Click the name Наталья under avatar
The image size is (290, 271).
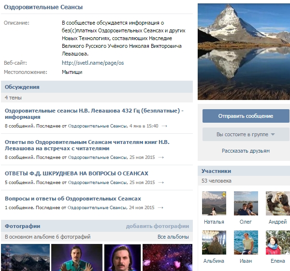click(x=214, y=222)
